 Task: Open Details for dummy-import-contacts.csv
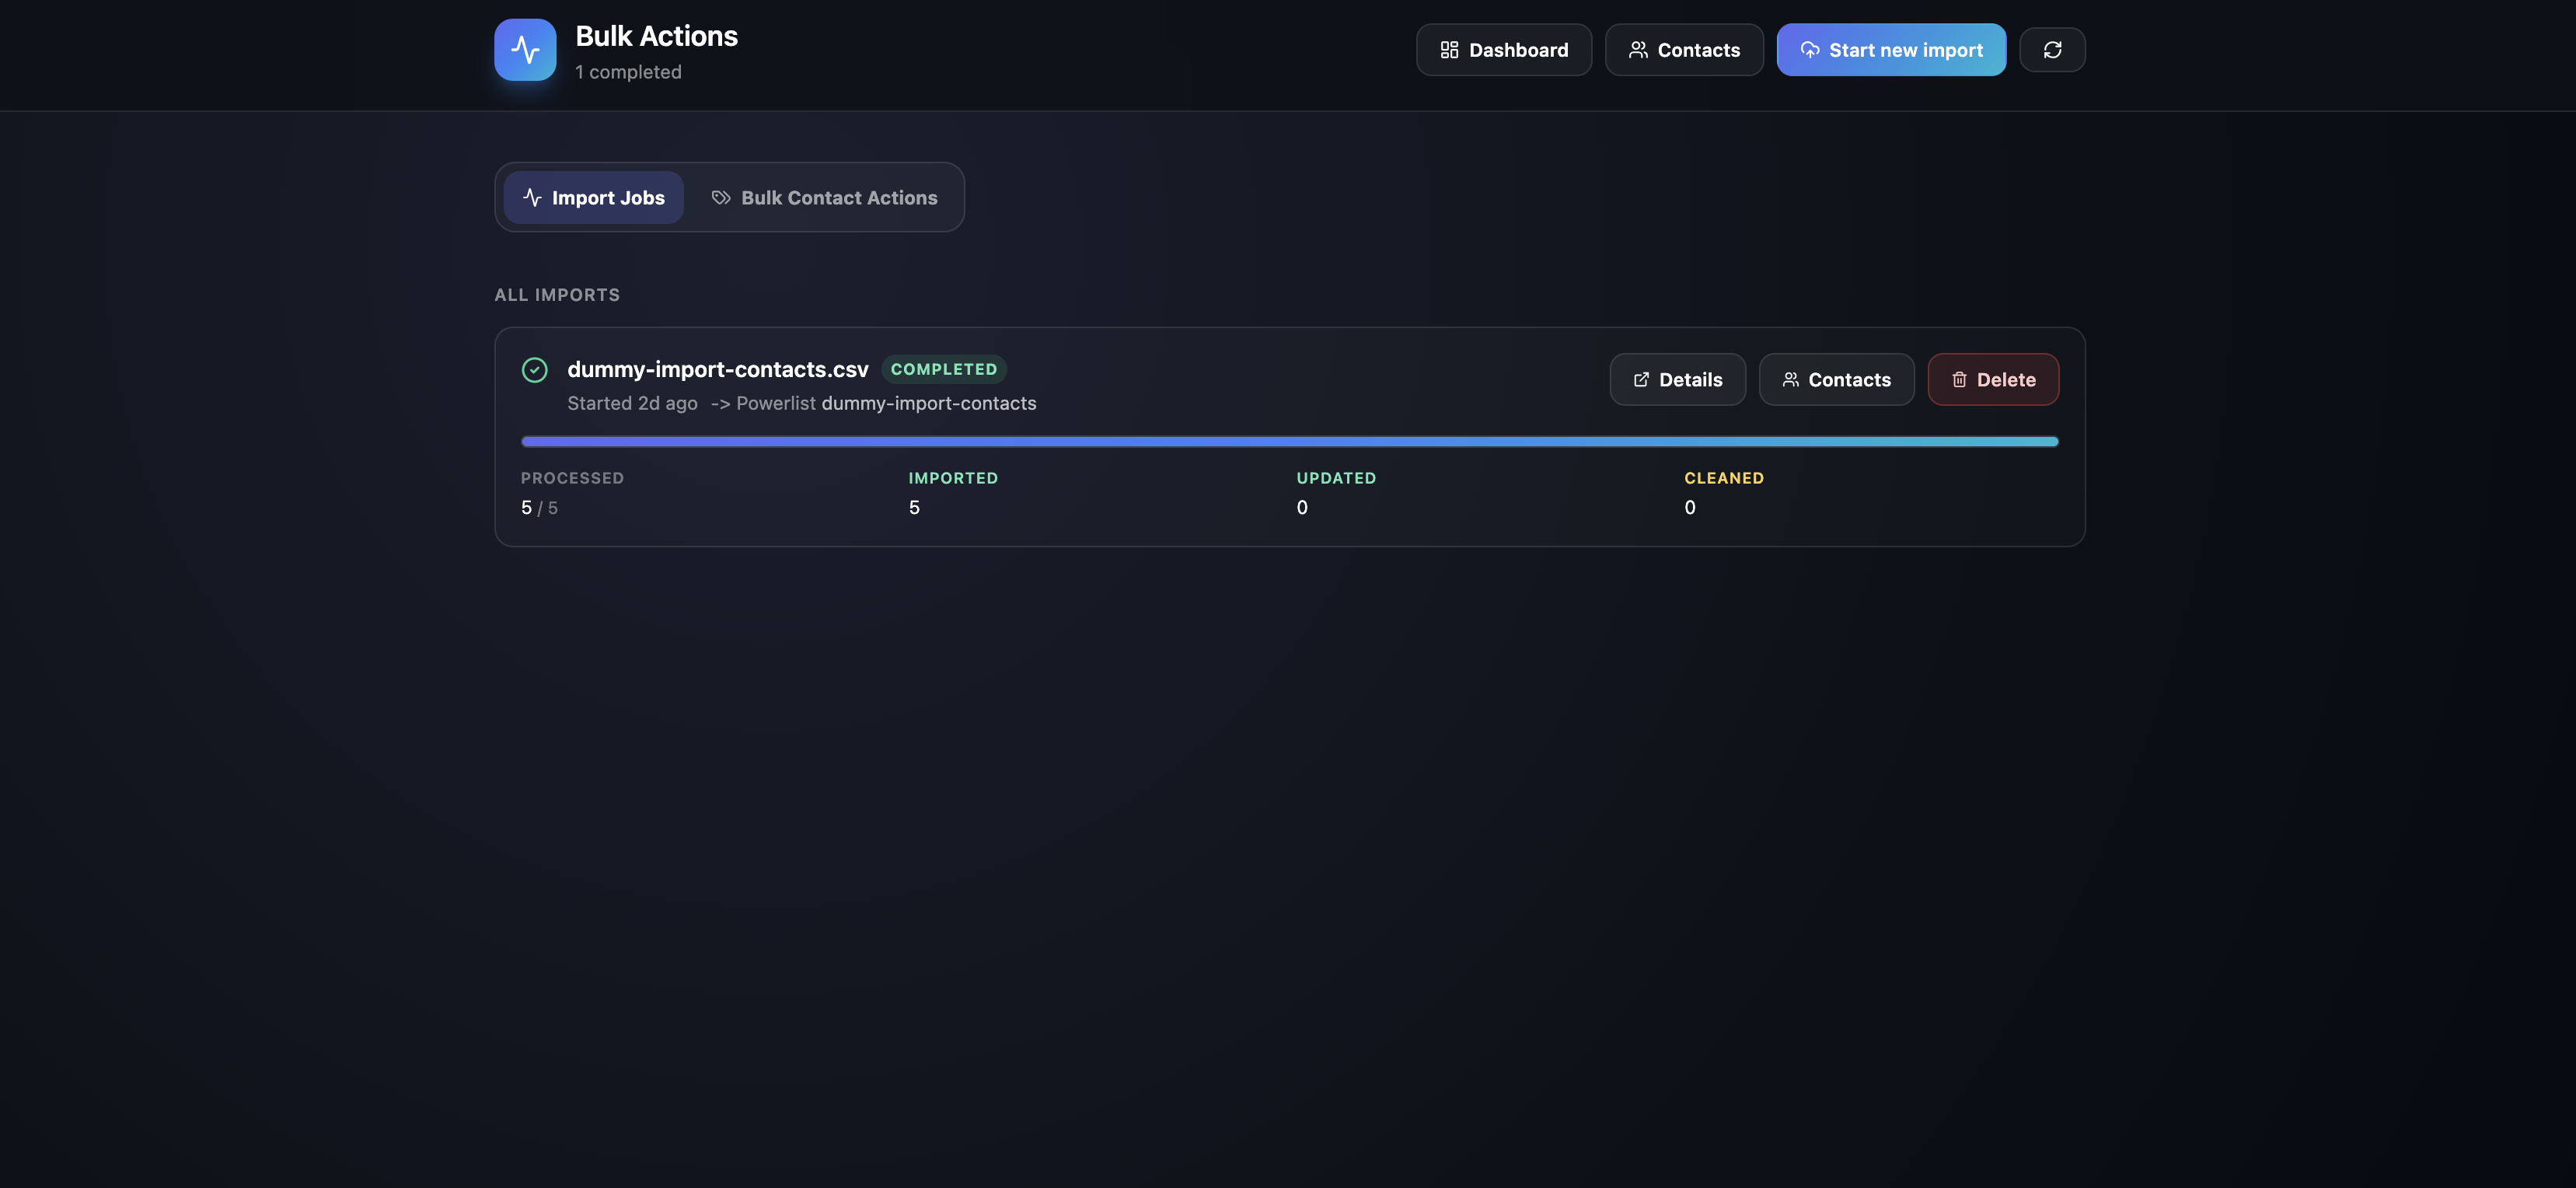click(x=1677, y=380)
